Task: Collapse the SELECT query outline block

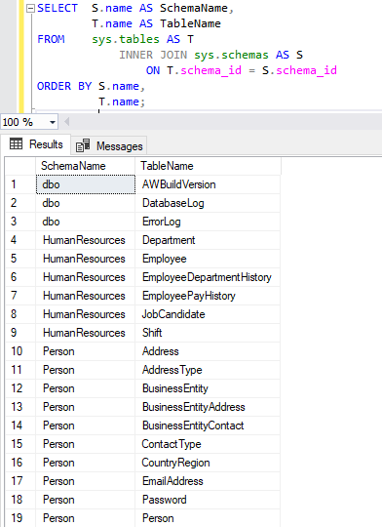Action: pyautogui.click(x=30, y=9)
